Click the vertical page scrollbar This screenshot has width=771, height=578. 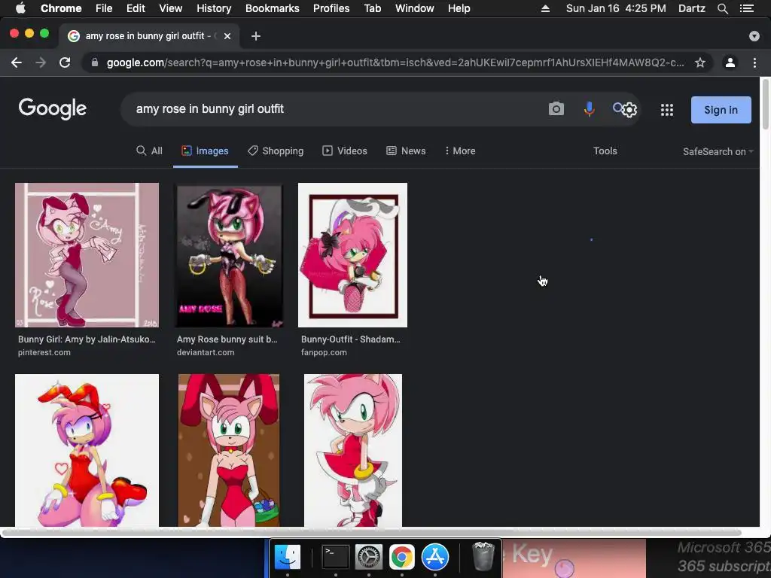[x=765, y=104]
